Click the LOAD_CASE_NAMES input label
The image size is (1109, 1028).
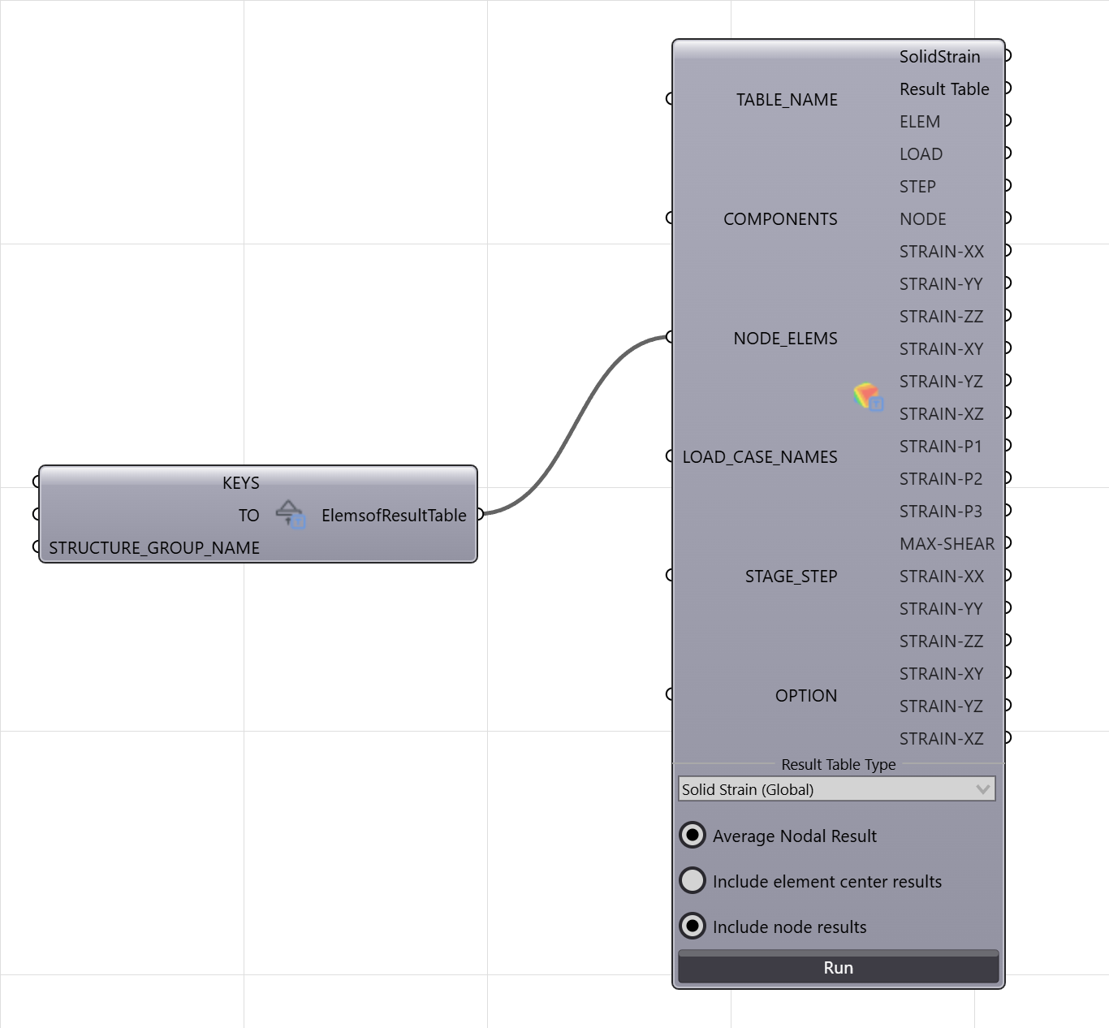pyautogui.click(x=760, y=457)
